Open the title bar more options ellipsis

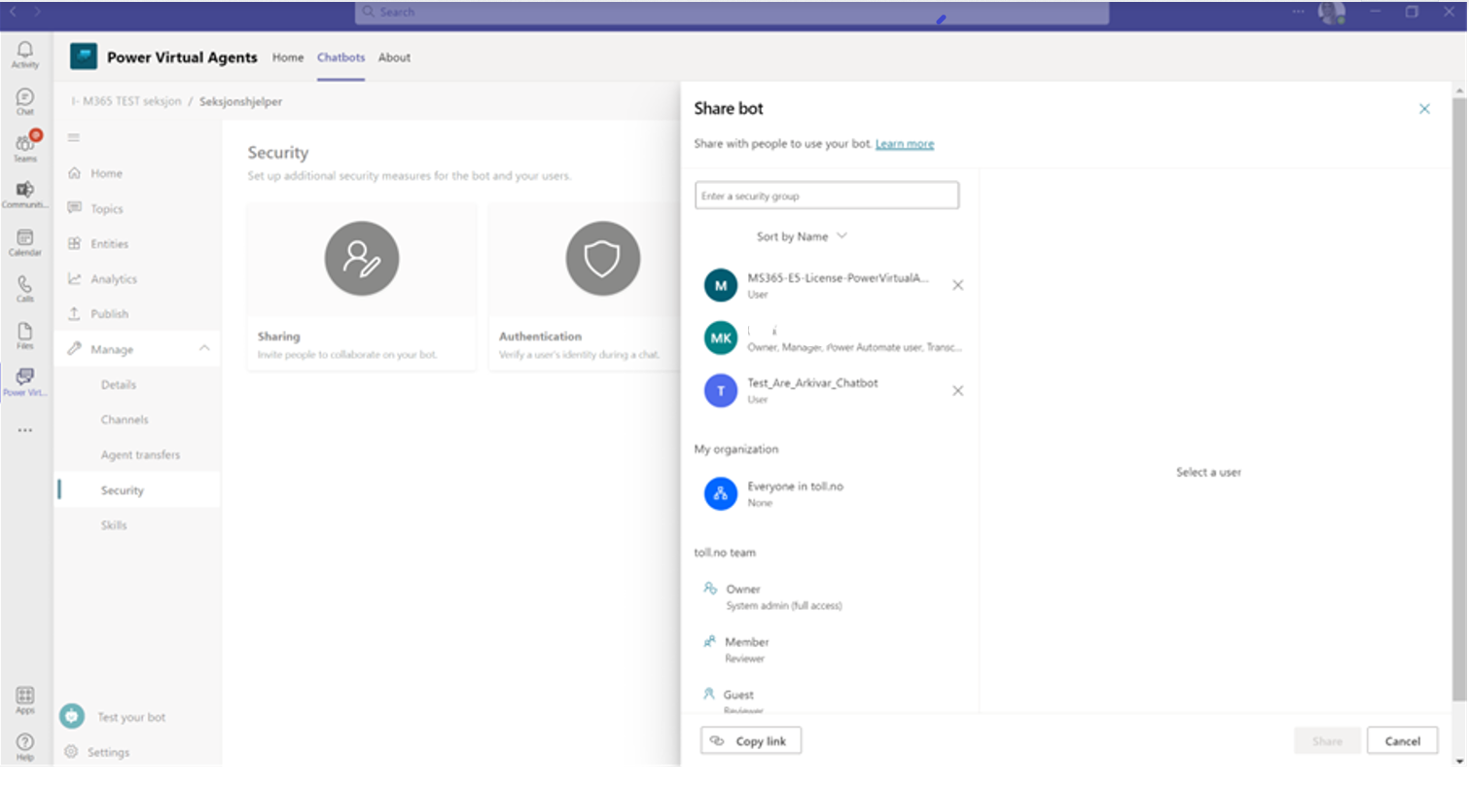pyautogui.click(x=1299, y=12)
